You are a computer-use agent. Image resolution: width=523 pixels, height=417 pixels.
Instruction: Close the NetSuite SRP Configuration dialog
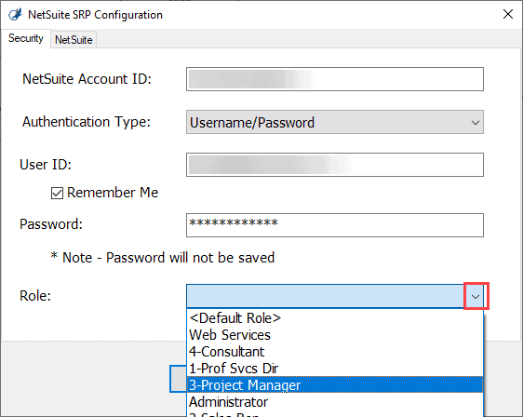pyautogui.click(x=508, y=14)
